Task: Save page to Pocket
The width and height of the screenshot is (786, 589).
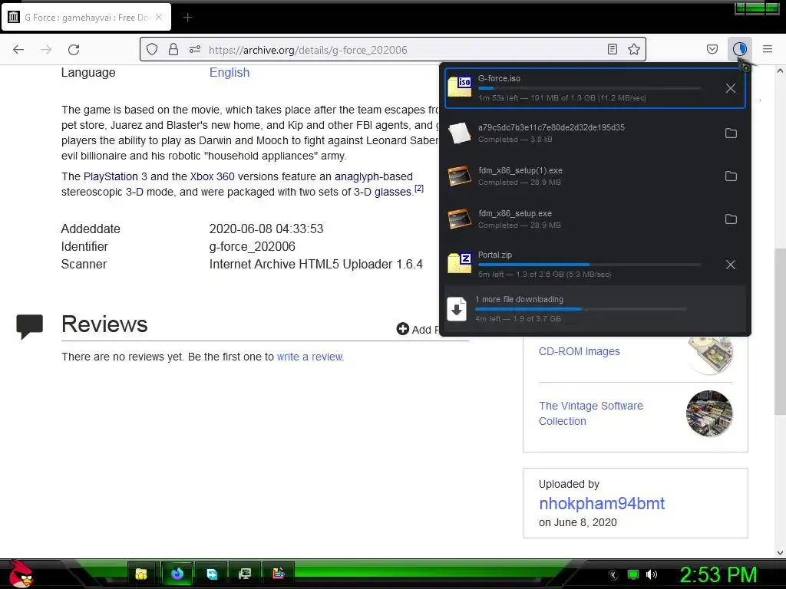Action: pyautogui.click(x=712, y=49)
